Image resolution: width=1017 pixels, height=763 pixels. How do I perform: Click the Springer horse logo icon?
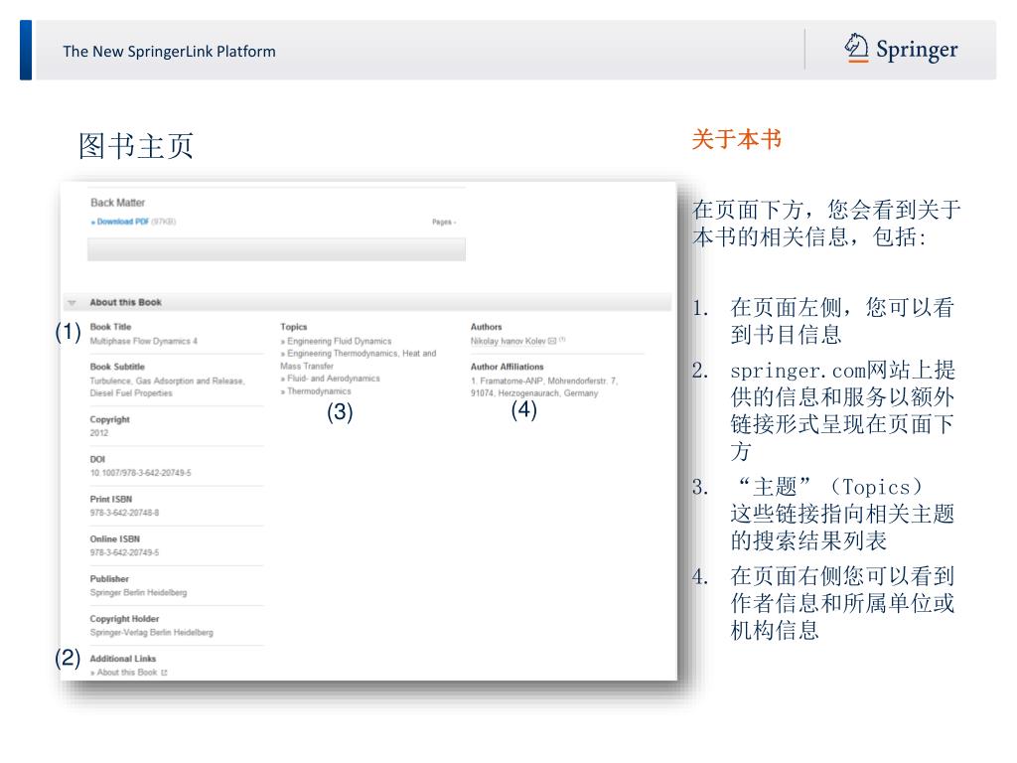856,48
